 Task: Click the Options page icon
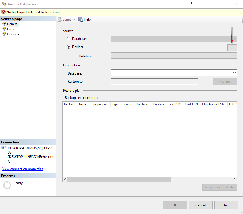(3, 34)
